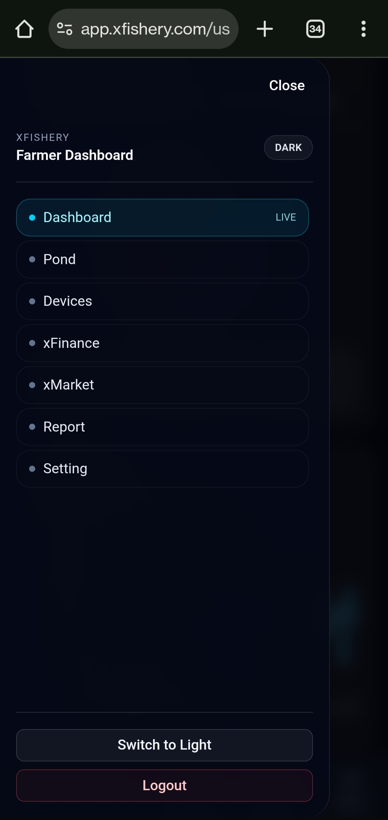Tap the status dot beside Setting
This screenshot has width=388, height=820.
33,469
